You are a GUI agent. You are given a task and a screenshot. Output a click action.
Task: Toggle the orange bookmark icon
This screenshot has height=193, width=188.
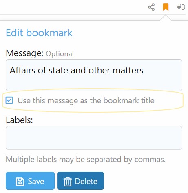pyautogui.click(x=166, y=7)
